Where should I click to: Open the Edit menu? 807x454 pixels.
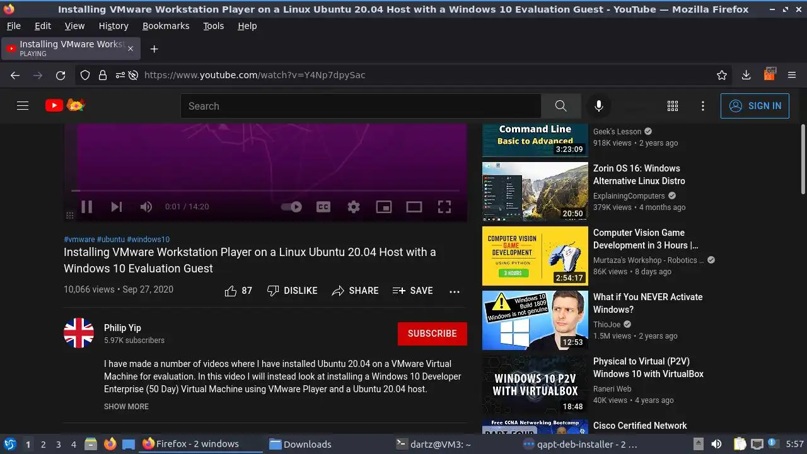pyautogui.click(x=43, y=26)
